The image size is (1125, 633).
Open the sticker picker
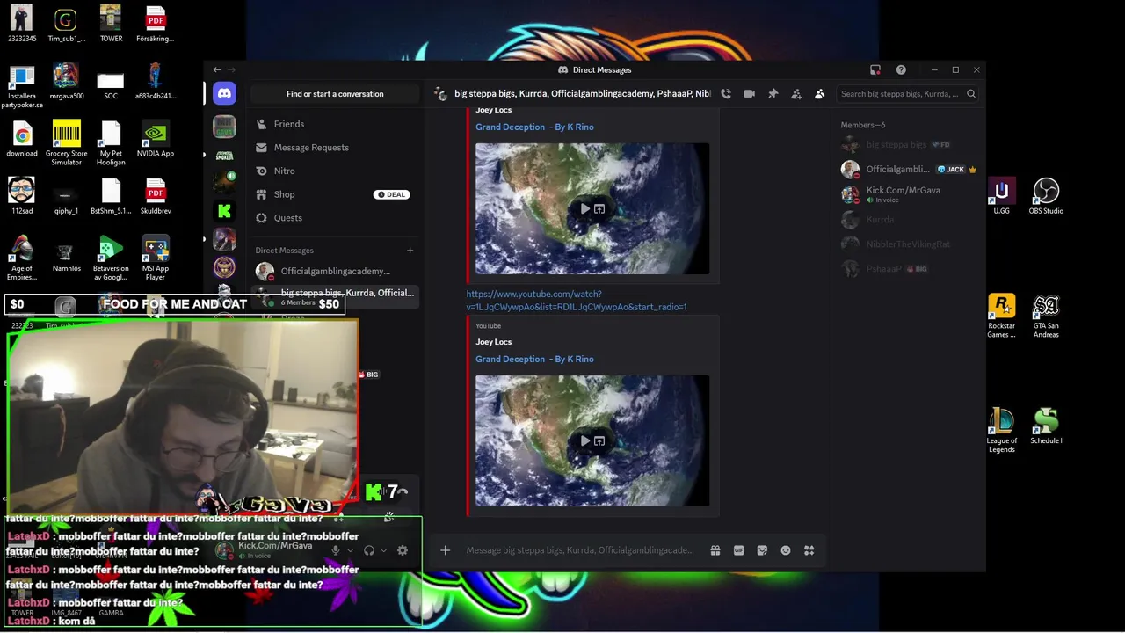point(762,550)
